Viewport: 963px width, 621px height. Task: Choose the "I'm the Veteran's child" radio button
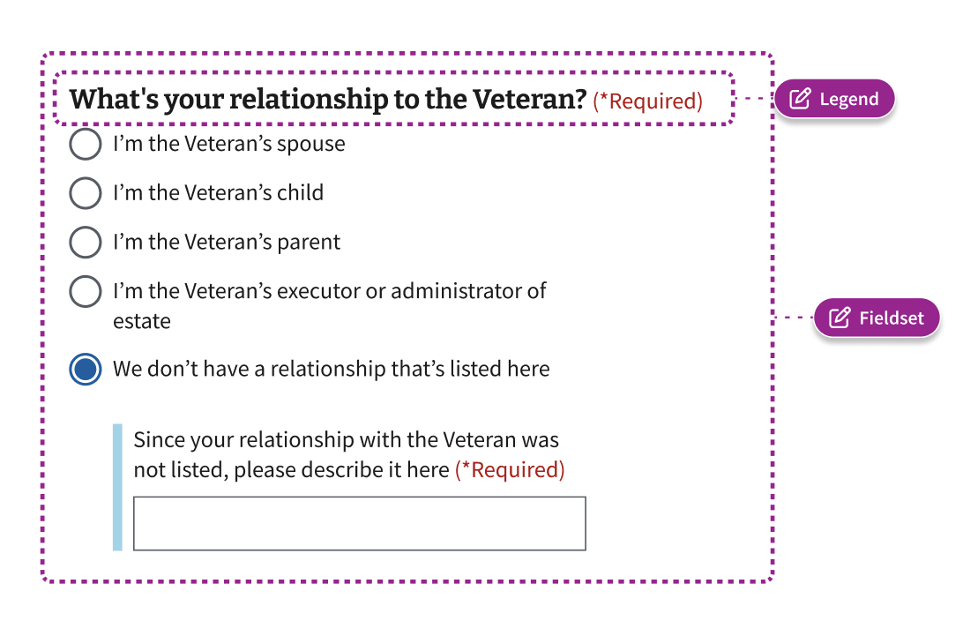pyautogui.click(x=86, y=193)
